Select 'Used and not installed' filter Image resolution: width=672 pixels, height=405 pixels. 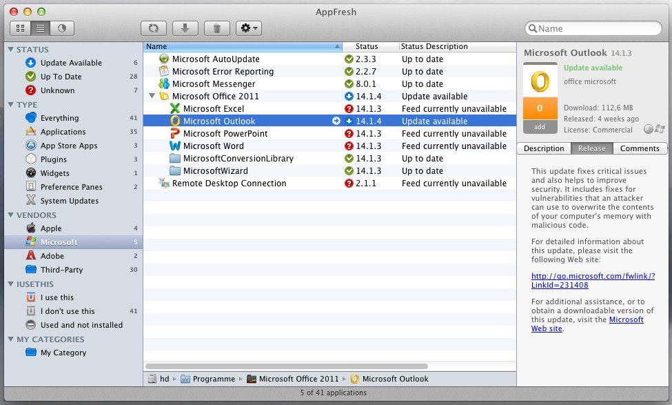point(73,325)
